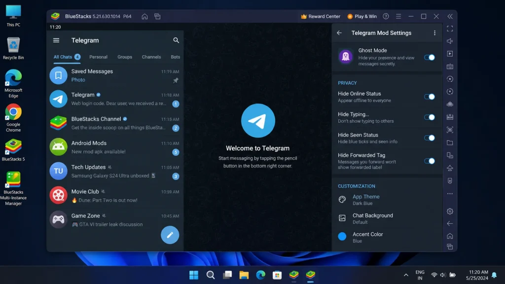The height and width of the screenshot is (284, 505).
Task: Open Recycle Bin desktop icon
Action: [13, 48]
